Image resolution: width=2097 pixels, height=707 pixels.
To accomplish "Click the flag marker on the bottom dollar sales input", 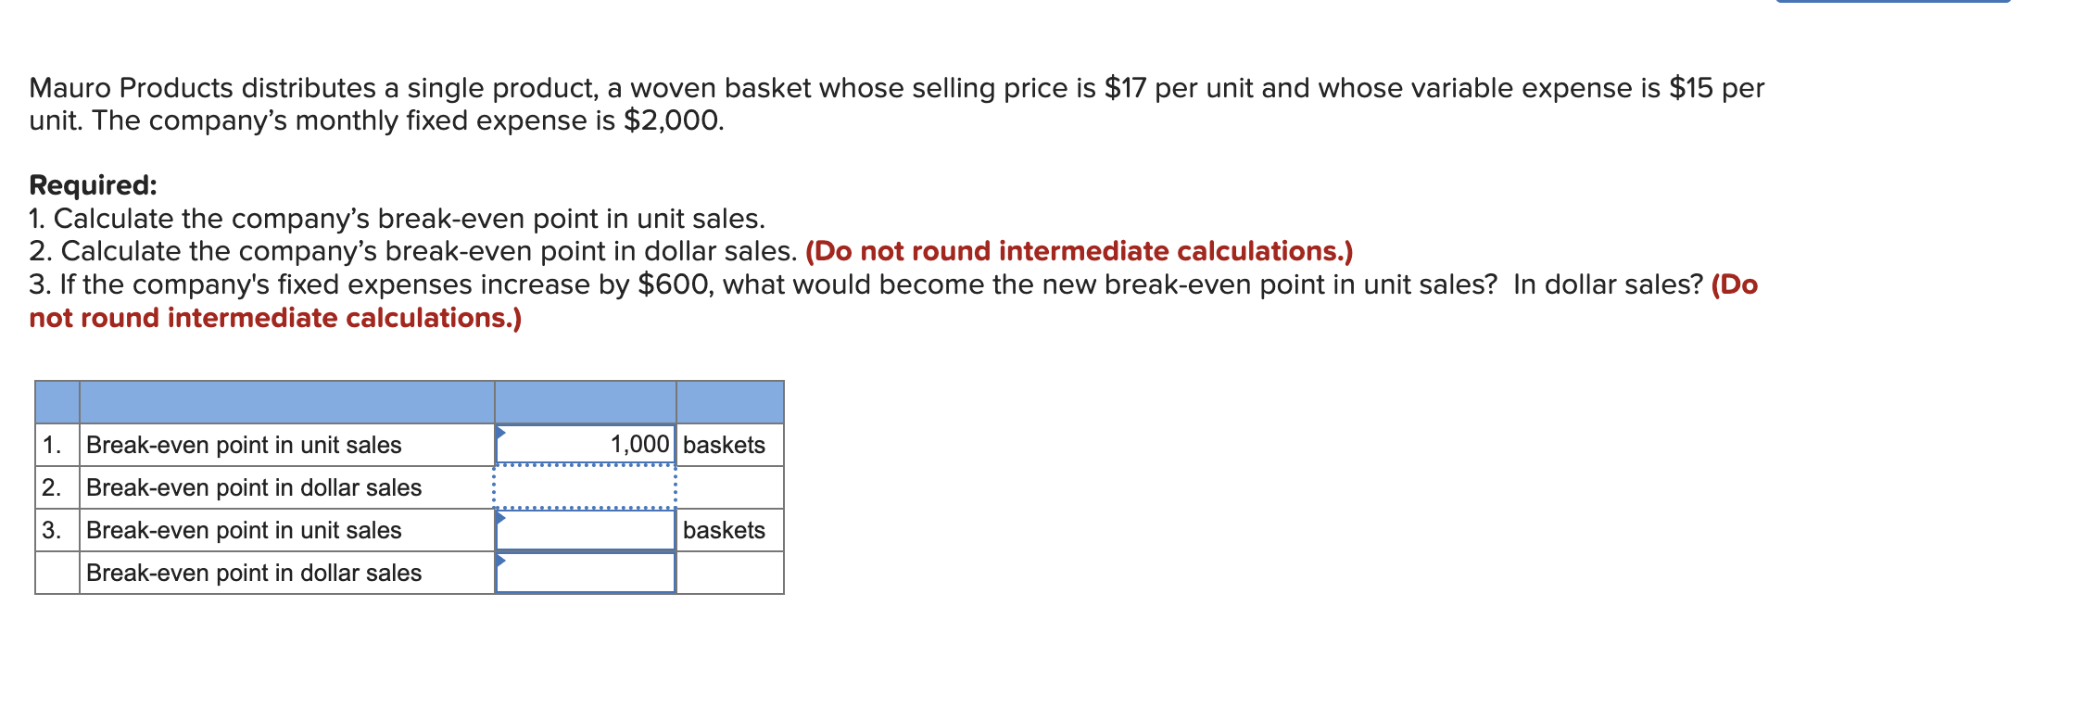I will 501,560.
